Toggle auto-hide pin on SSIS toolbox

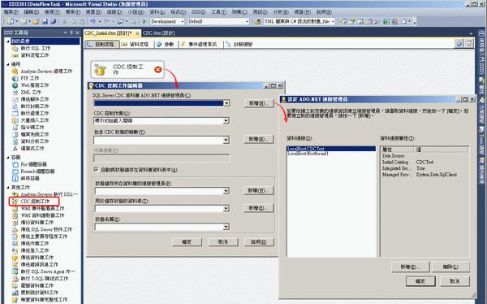tap(71, 33)
